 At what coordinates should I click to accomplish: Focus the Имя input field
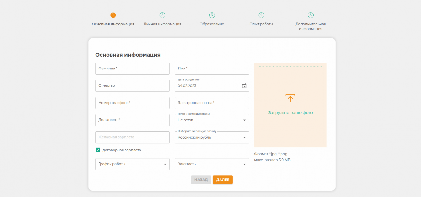click(x=212, y=68)
